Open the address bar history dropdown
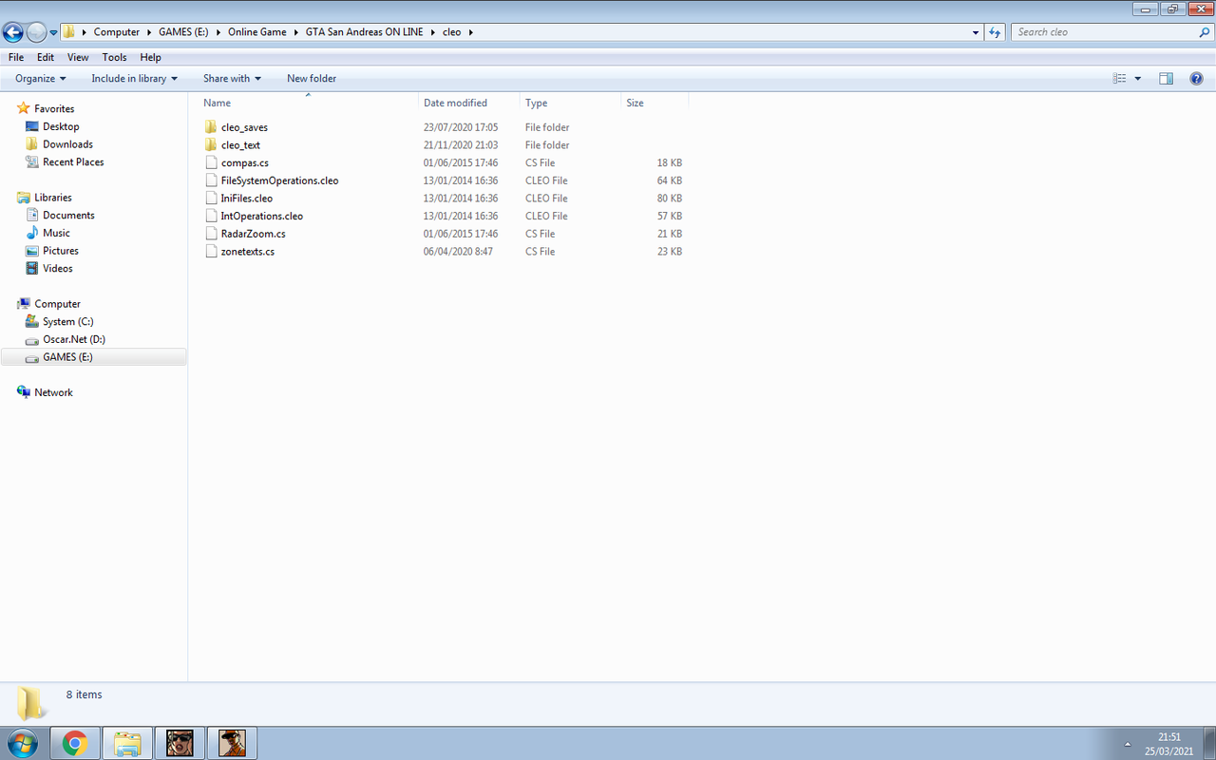Screen dimensions: 1216x760 976,32
